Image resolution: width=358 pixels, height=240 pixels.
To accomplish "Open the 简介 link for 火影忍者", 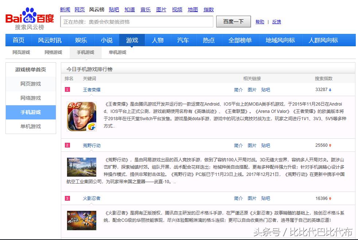I will click(x=238, y=198).
